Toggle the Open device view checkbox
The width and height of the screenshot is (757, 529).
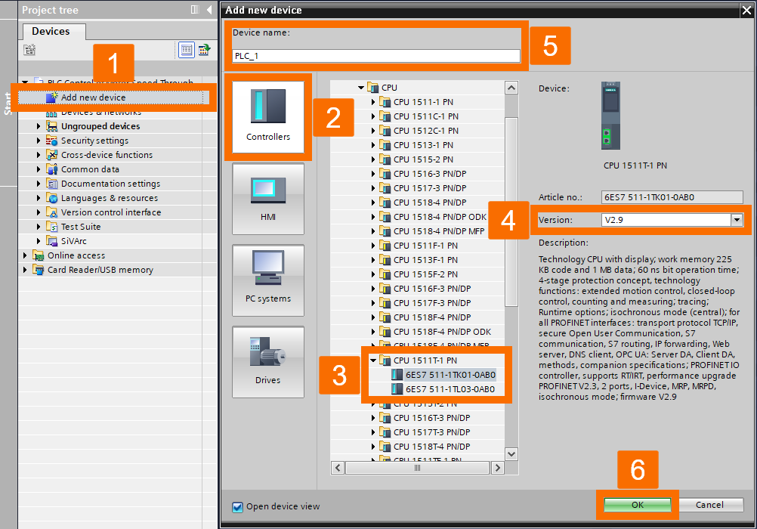click(236, 508)
